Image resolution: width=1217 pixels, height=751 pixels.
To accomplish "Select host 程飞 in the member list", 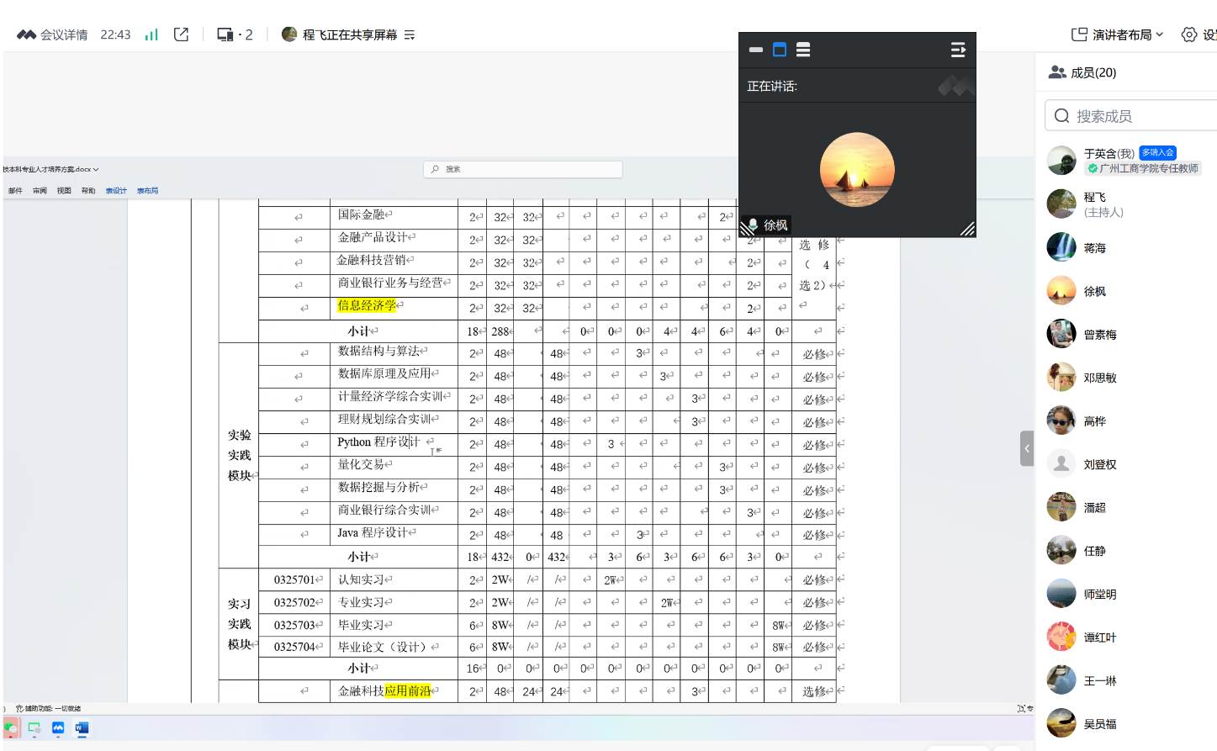I will pyautogui.click(x=1094, y=204).
